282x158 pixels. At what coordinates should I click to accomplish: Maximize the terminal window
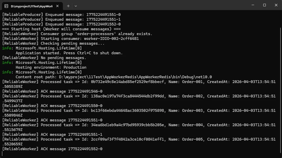click(x=264, y=5)
